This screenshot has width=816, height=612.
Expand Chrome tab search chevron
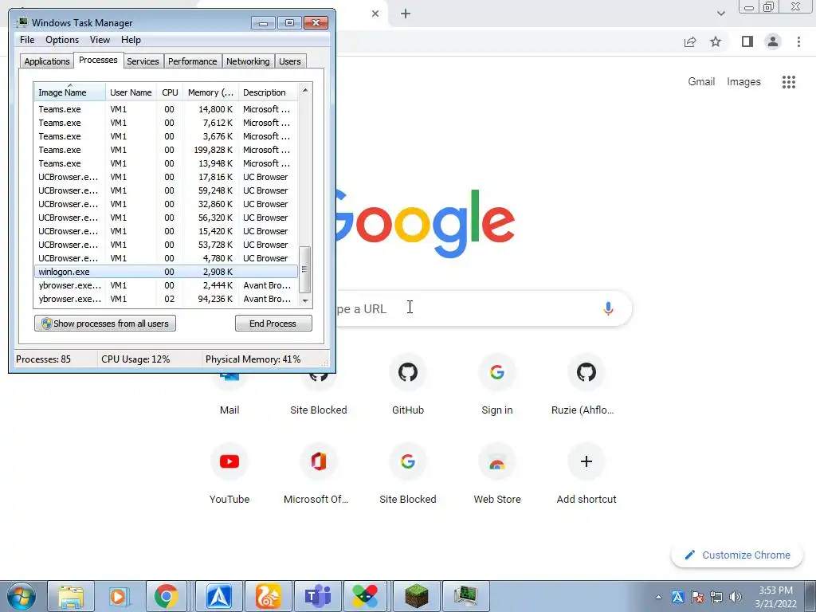coord(720,14)
